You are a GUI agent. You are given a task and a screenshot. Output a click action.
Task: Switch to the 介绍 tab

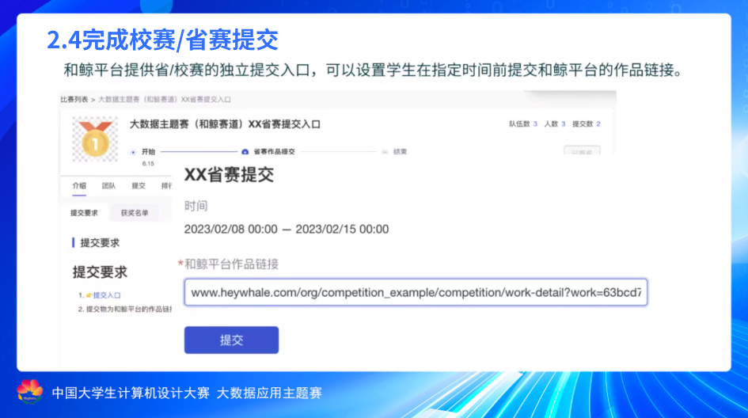click(79, 186)
